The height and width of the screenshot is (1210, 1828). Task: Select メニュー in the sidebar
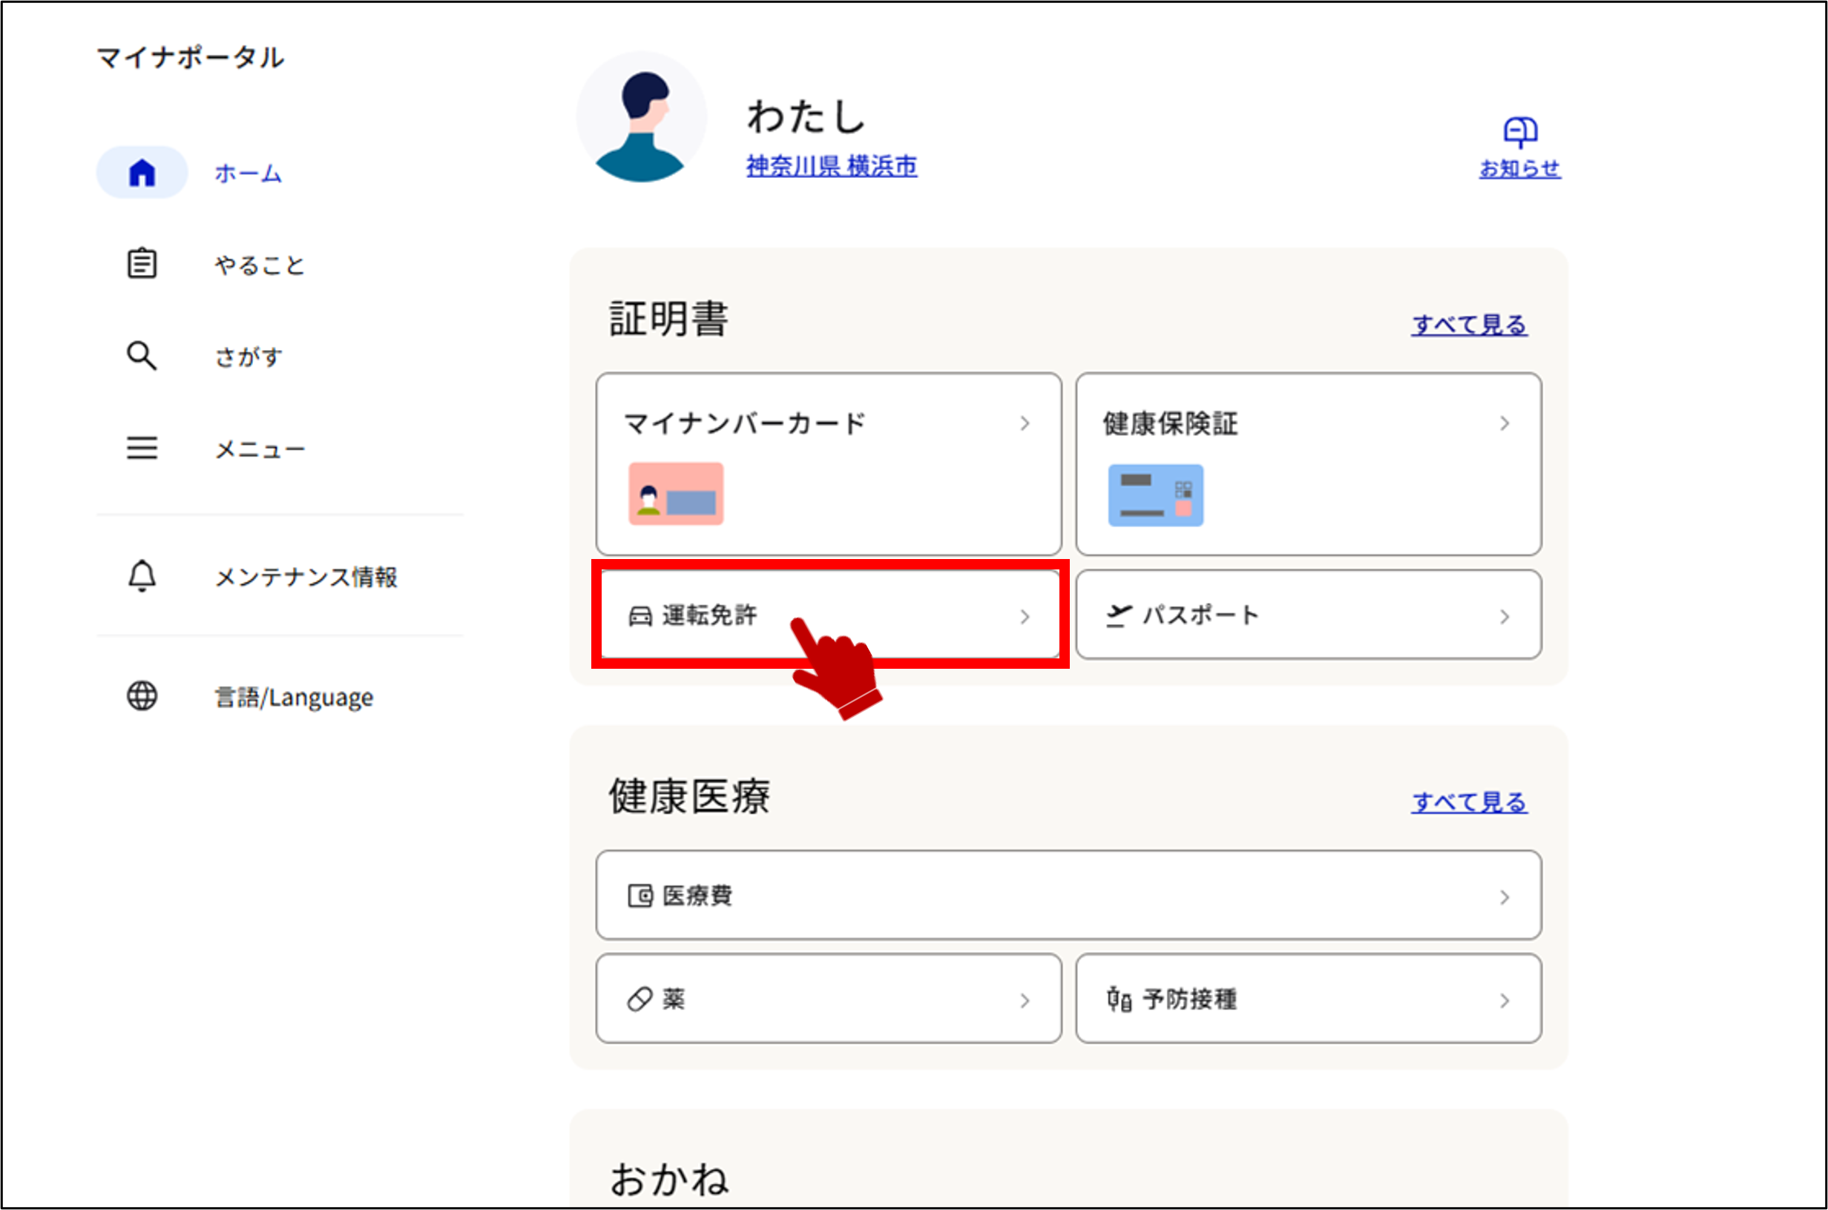[260, 449]
